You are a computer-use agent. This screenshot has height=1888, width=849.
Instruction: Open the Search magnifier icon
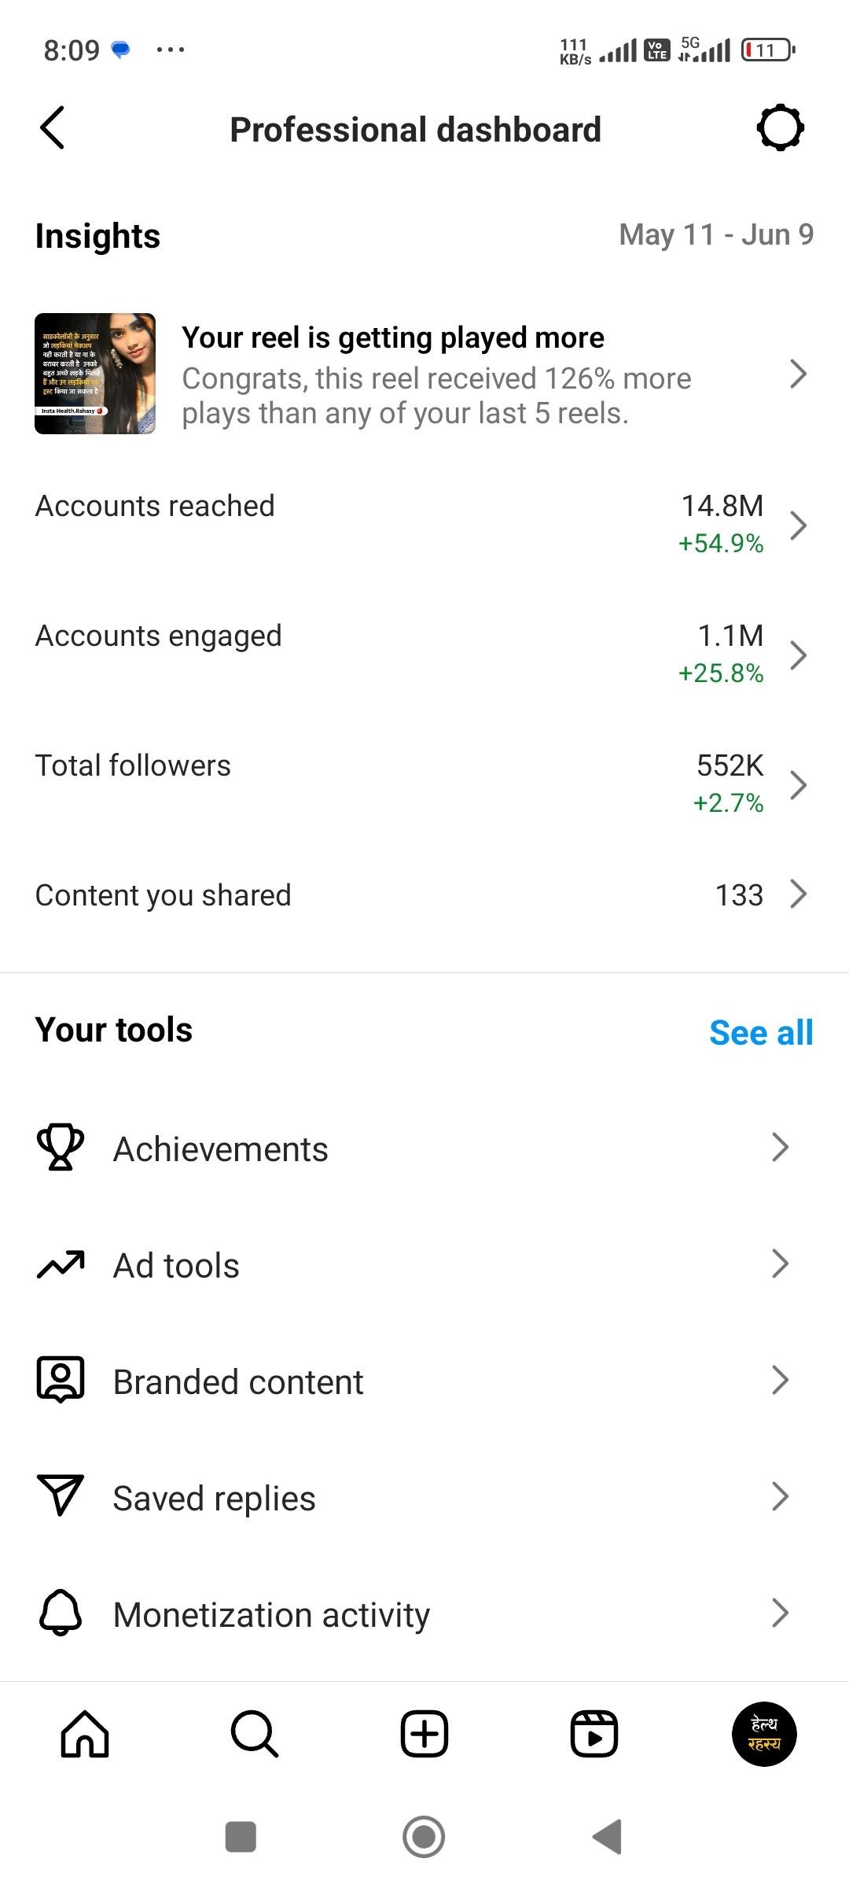pyautogui.click(x=254, y=1734)
